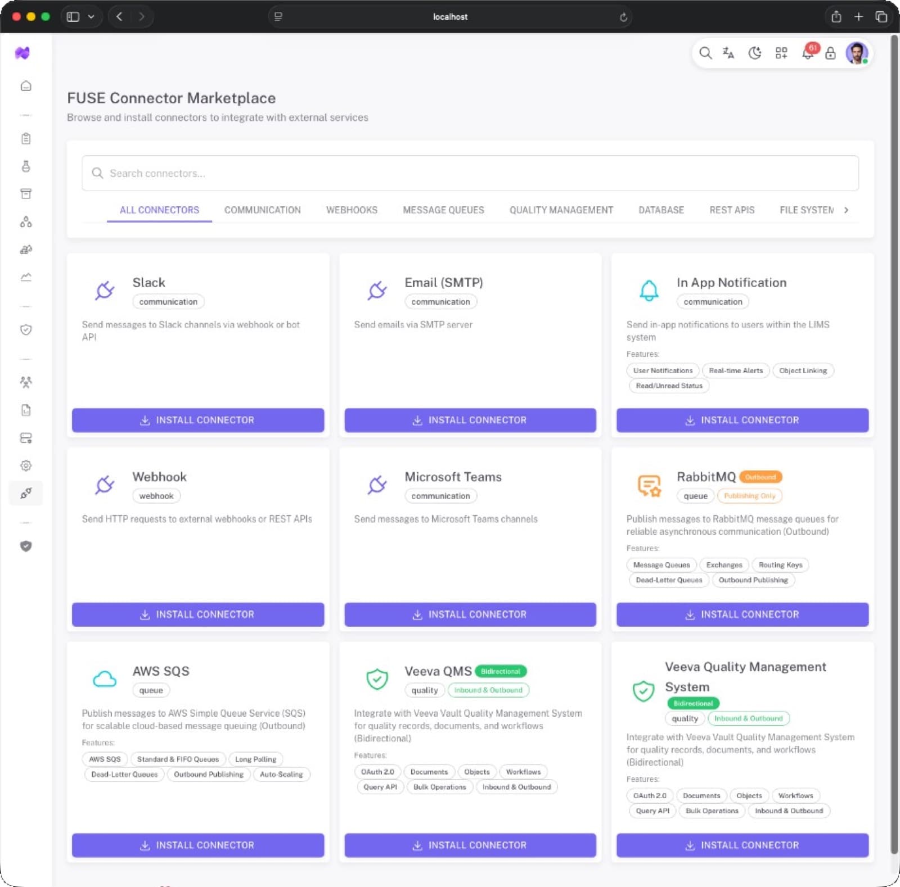Viewport: 900px width, 887px height.
Task: Open the clipboard icon in sidebar
Action: pyautogui.click(x=26, y=138)
